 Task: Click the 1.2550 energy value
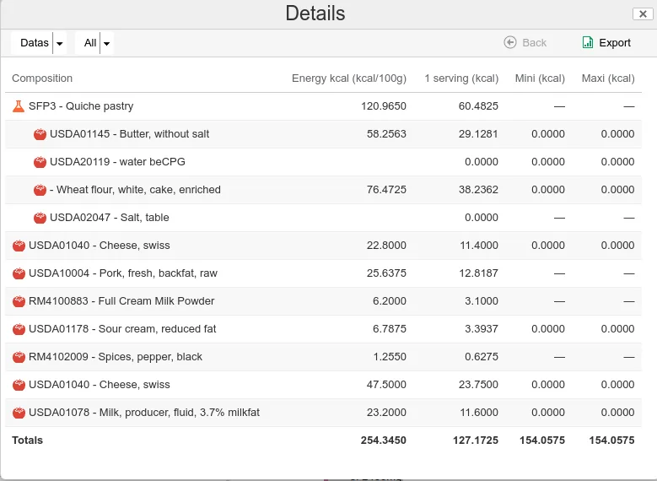390,357
